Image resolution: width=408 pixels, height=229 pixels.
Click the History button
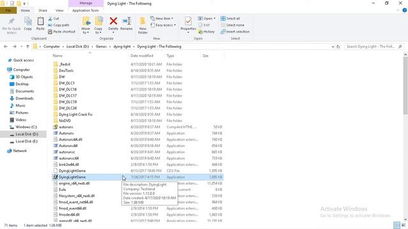click(x=207, y=32)
